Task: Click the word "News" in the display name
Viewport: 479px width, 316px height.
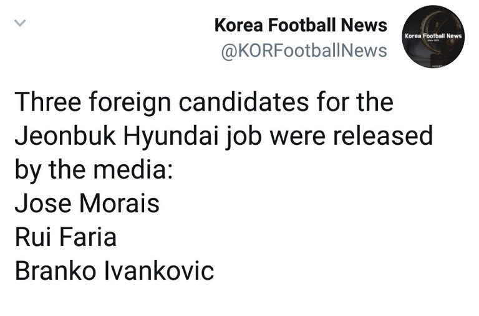Action: pos(364,26)
